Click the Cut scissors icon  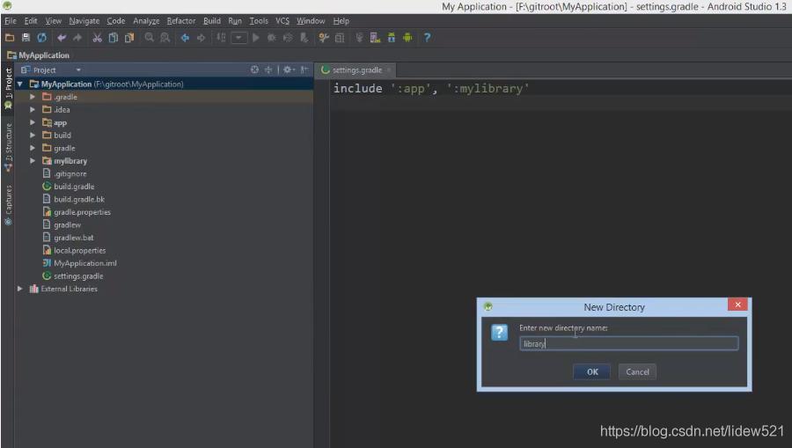tap(97, 38)
